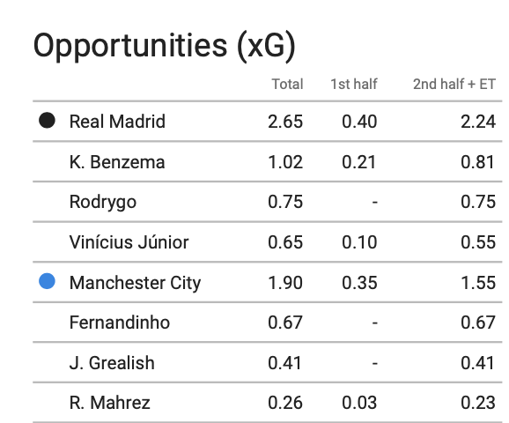Click the Total column header
This screenshot has width=509, height=423.
(x=287, y=84)
